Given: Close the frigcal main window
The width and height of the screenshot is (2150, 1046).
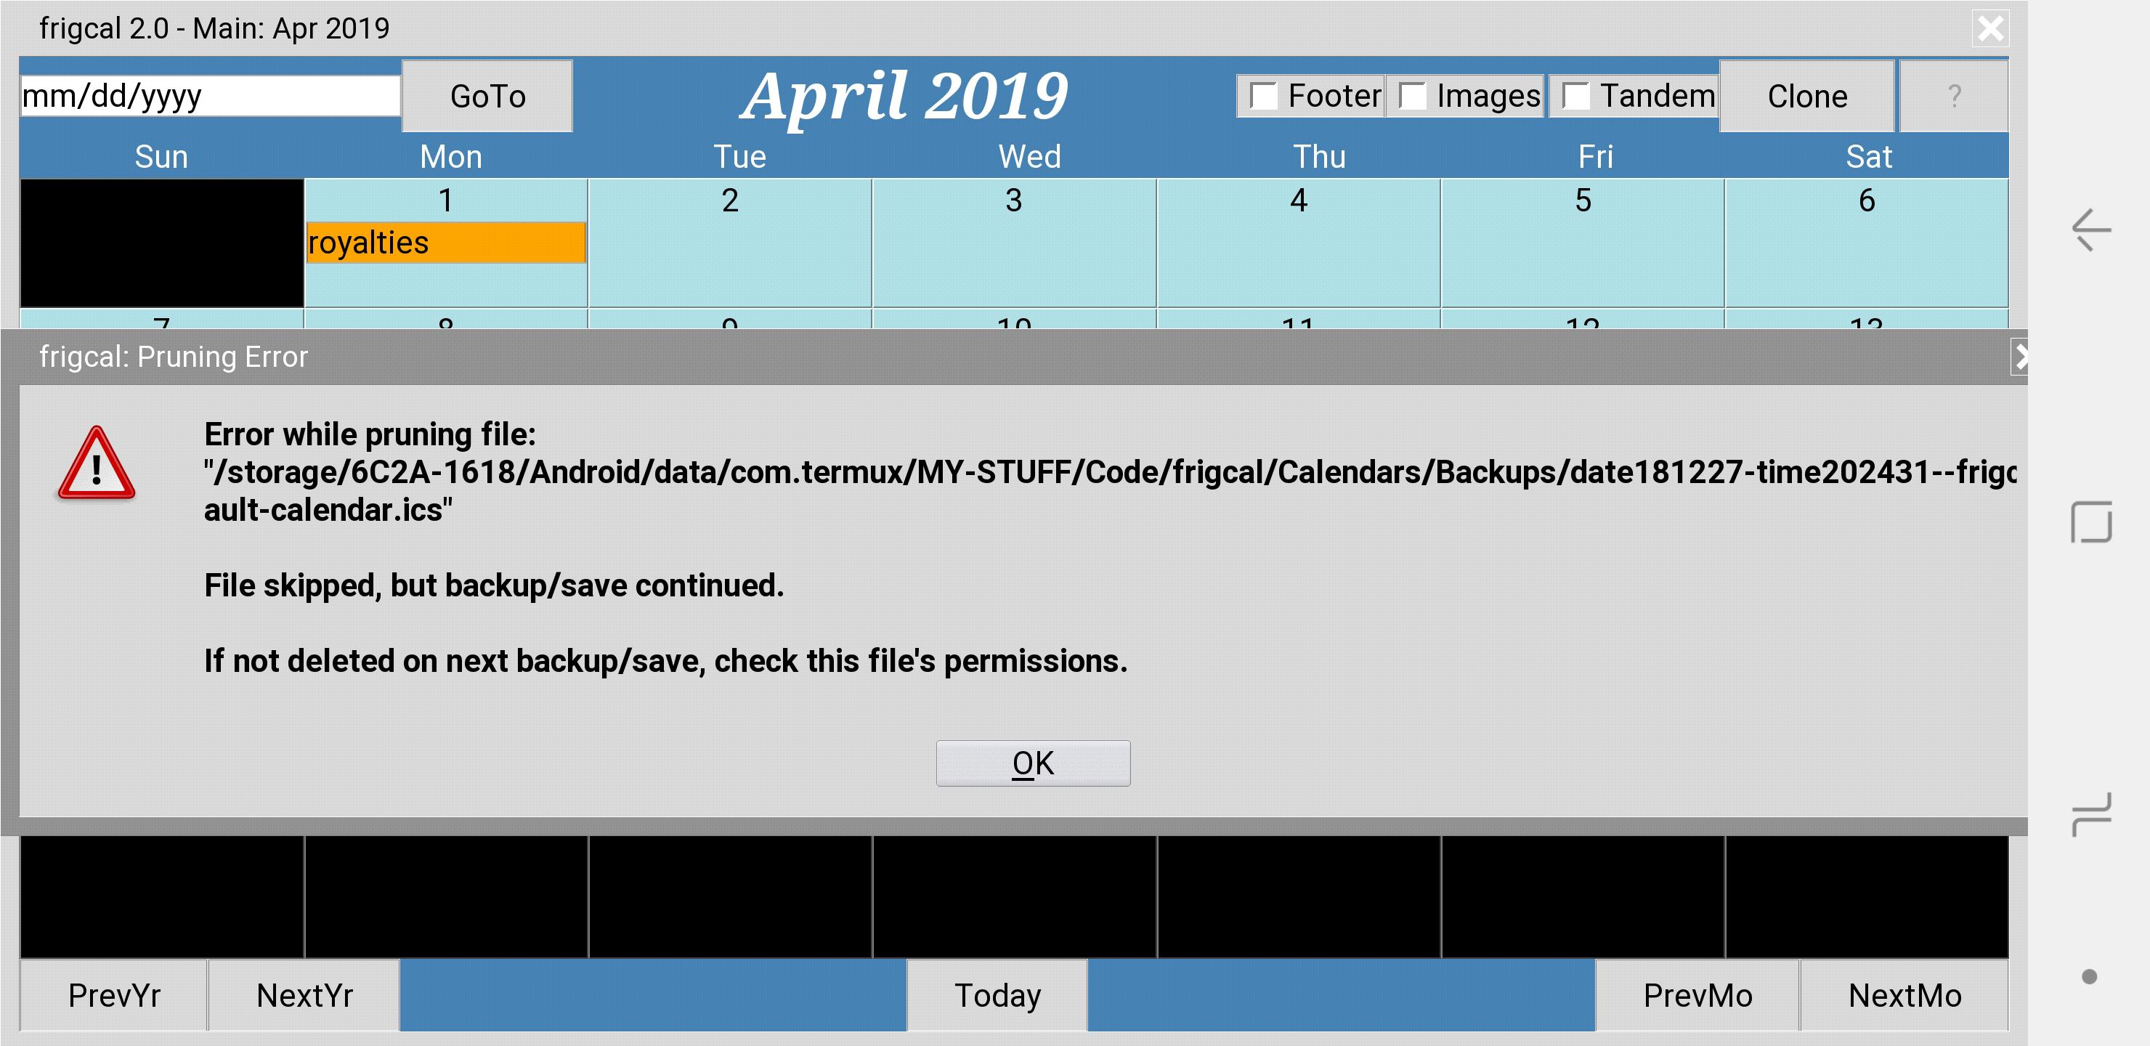Looking at the screenshot, I should tap(1989, 29).
